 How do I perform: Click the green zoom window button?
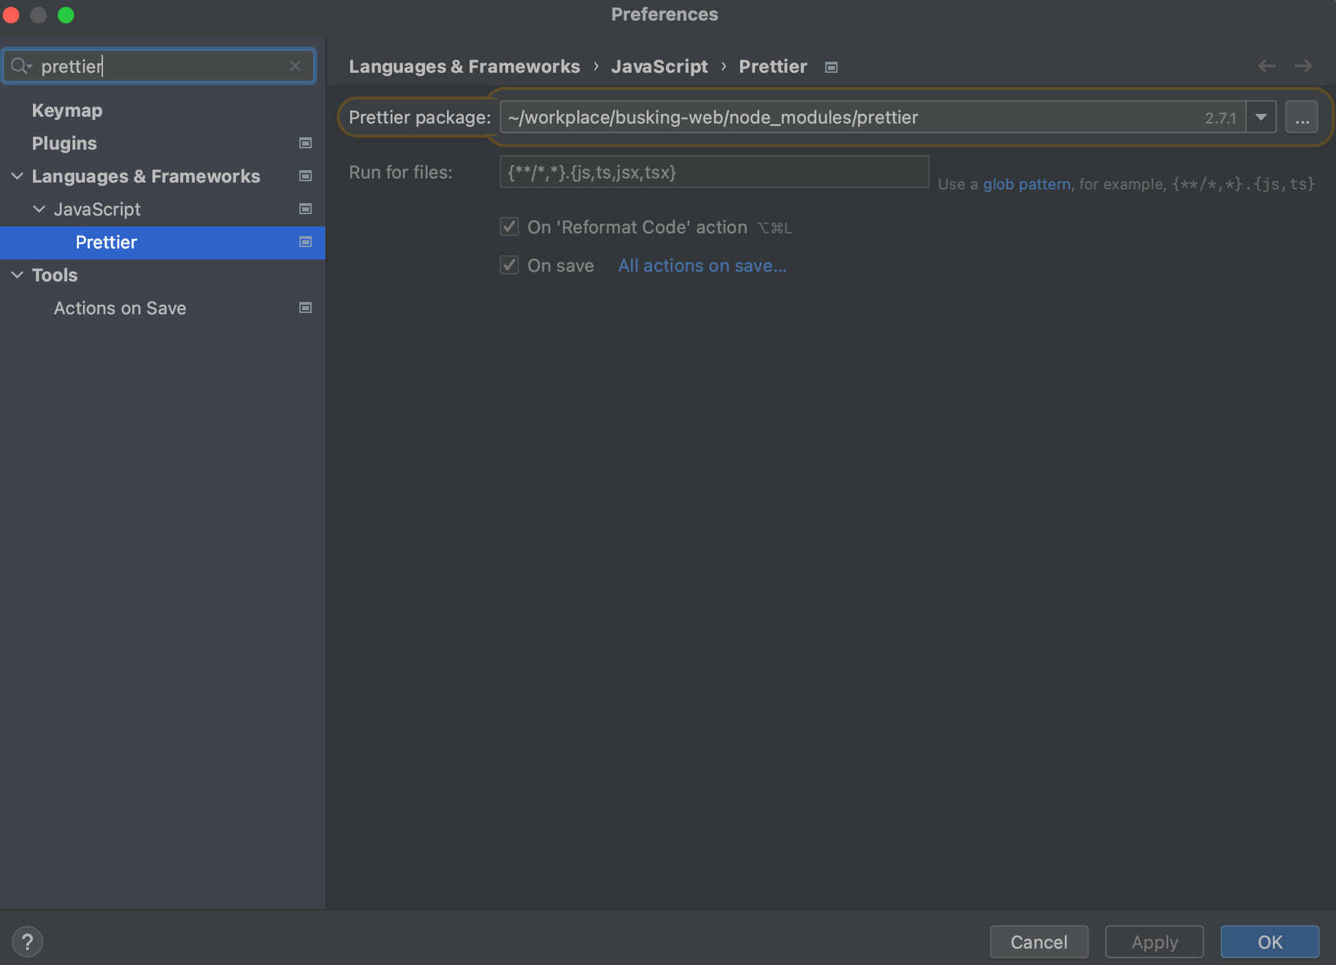click(66, 14)
